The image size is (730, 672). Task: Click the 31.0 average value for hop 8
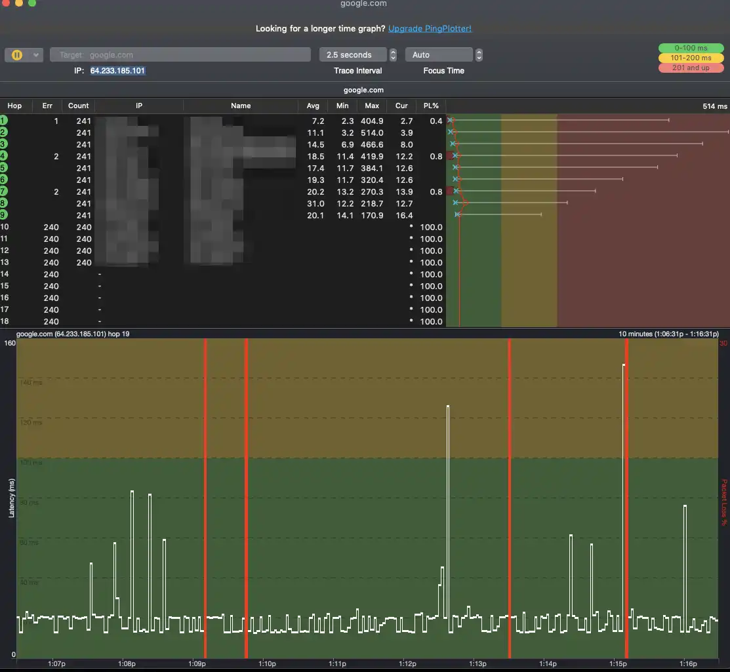(315, 203)
